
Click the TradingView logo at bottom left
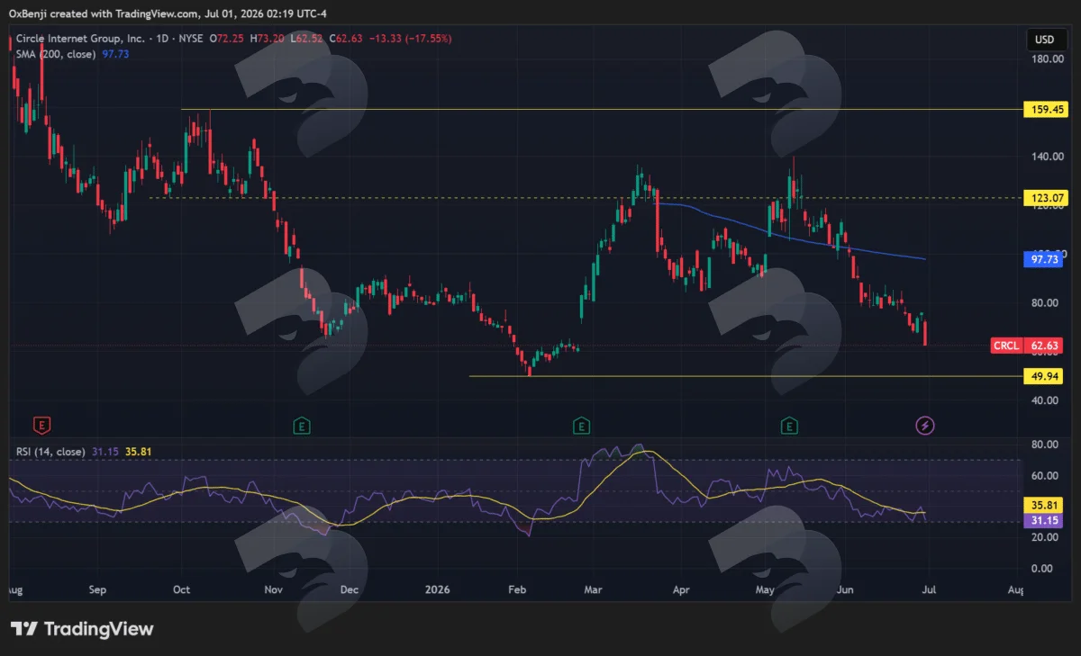coord(82,629)
